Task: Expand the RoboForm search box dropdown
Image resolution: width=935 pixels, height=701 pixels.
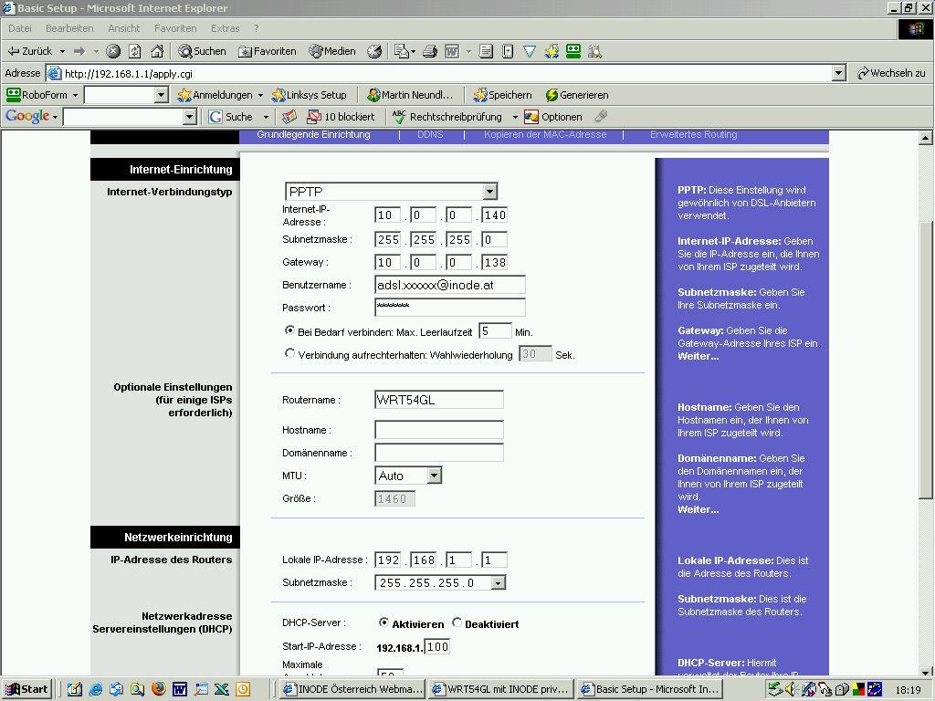Action: coord(161,95)
